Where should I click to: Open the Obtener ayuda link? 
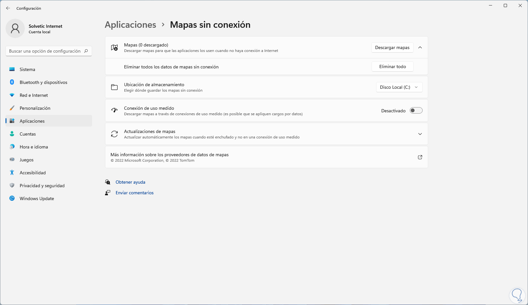tap(131, 182)
